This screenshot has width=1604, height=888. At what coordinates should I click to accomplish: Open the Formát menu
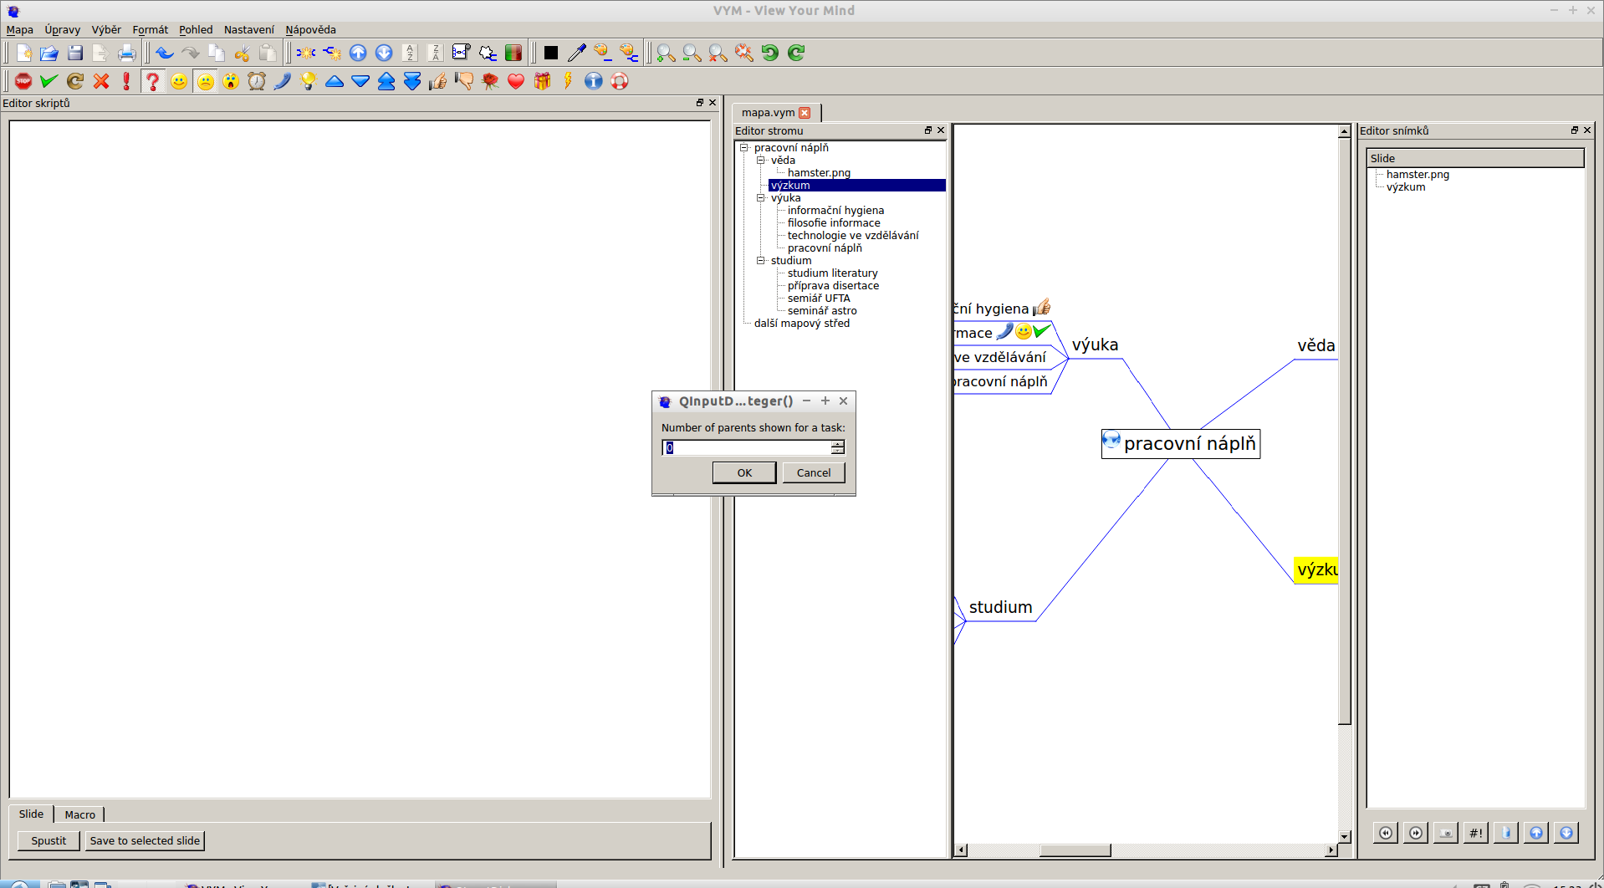click(x=150, y=30)
